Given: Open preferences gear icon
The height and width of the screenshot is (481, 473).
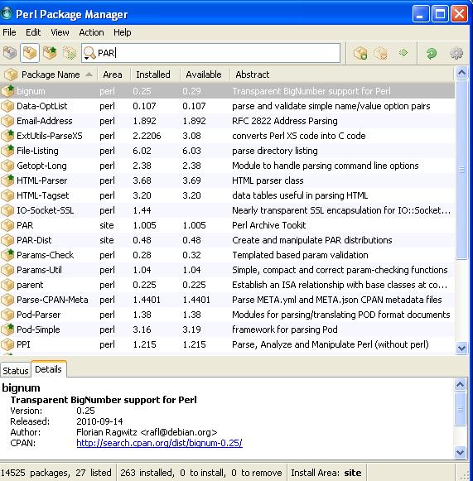Looking at the screenshot, I should click(456, 53).
